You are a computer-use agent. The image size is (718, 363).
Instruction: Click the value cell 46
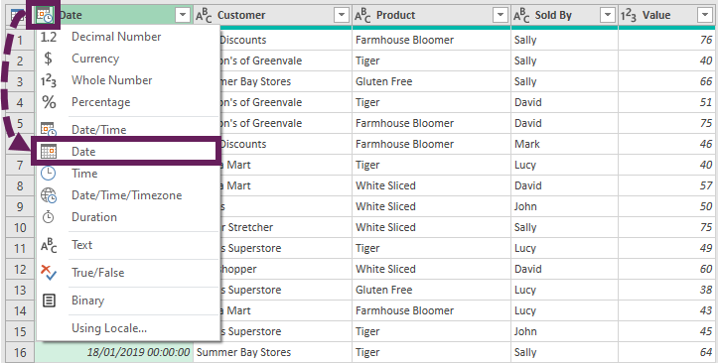[x=667, y=144]
